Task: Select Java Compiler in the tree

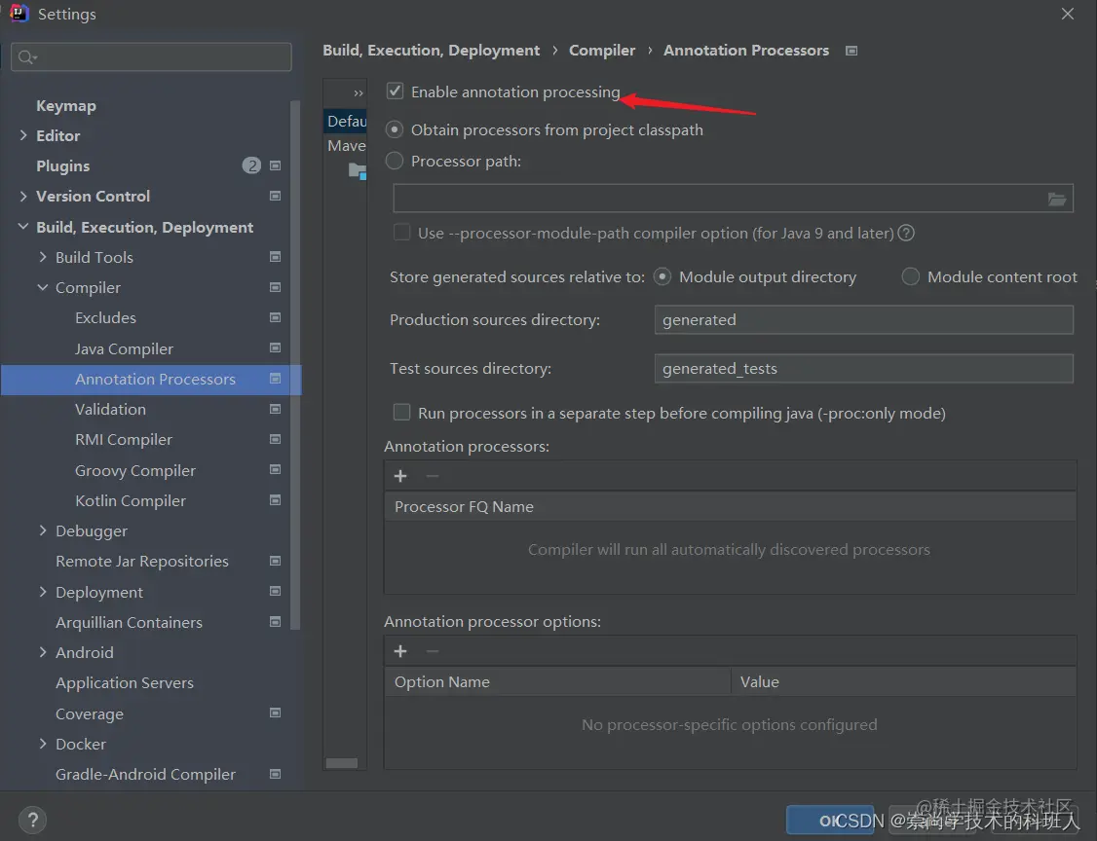Action: 124,348
